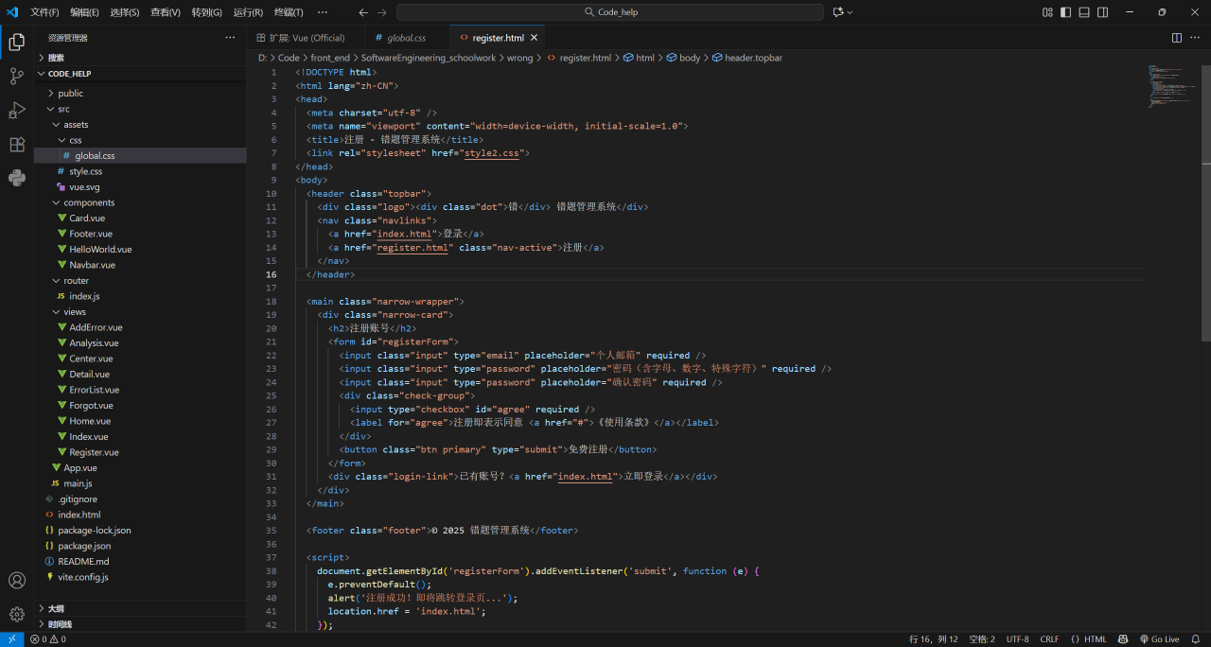Open Copilot status icon in status bar
1211x647 pixels.
(1123, 639)
